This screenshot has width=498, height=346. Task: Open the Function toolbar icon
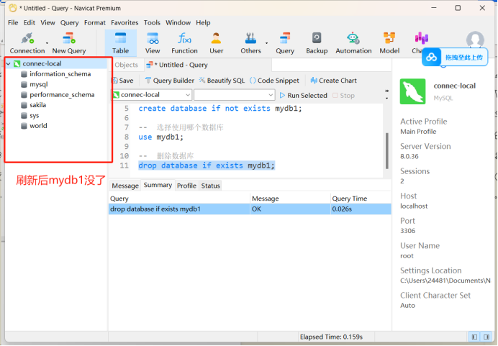point(184,43)
